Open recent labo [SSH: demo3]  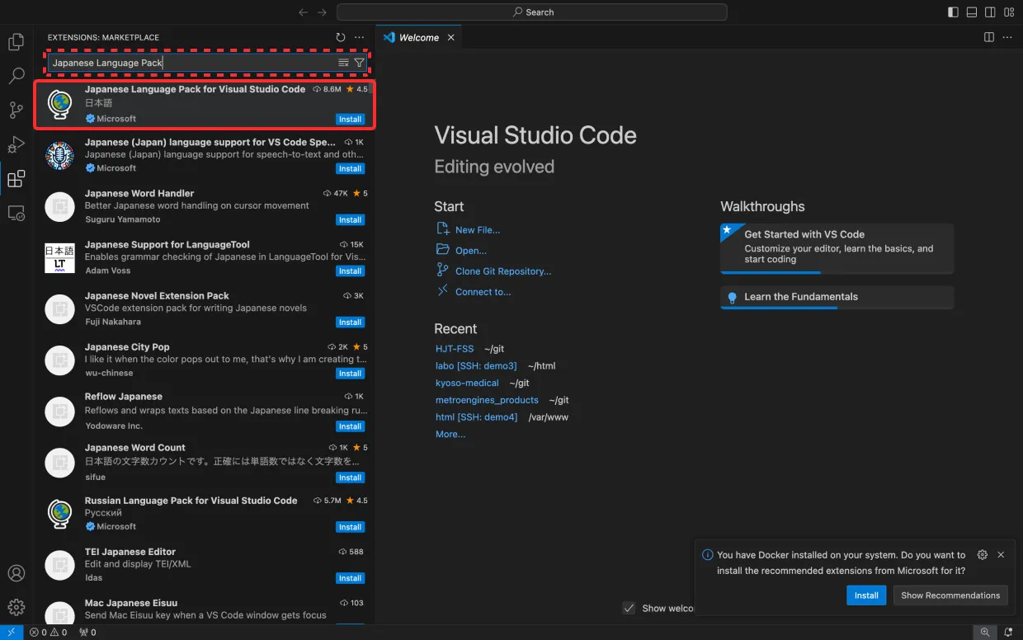point(476,365)
